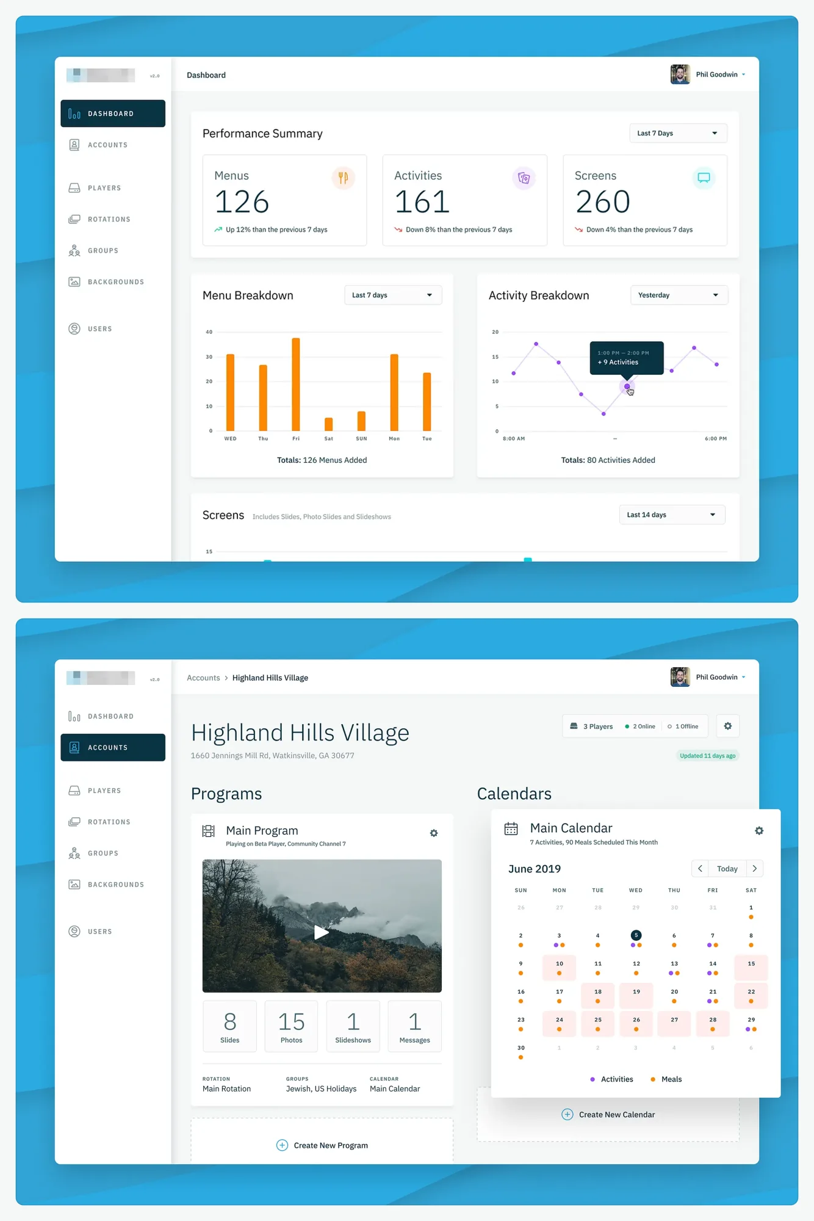Go to the previous month in Main Calendar
The height and width of the screenshot is (1221, 814).
pyautogui.click(x=700, y=869)
